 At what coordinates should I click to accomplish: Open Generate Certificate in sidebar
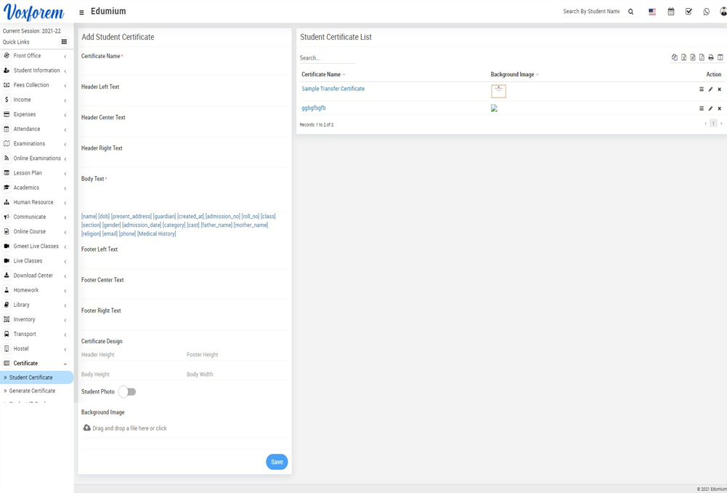32,391
